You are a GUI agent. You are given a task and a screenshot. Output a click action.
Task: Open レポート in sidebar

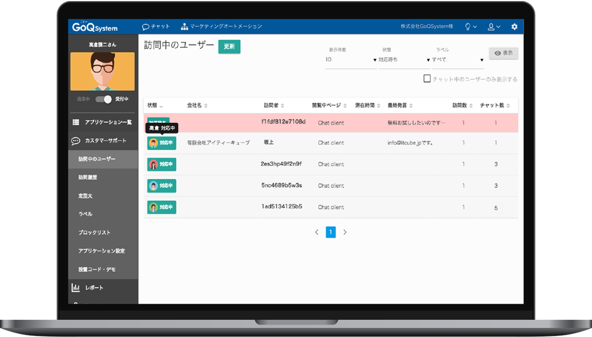tap(88, 287)
